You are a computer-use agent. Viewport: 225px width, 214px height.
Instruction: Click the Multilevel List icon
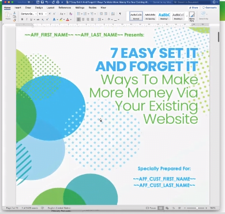pos(92,14)
